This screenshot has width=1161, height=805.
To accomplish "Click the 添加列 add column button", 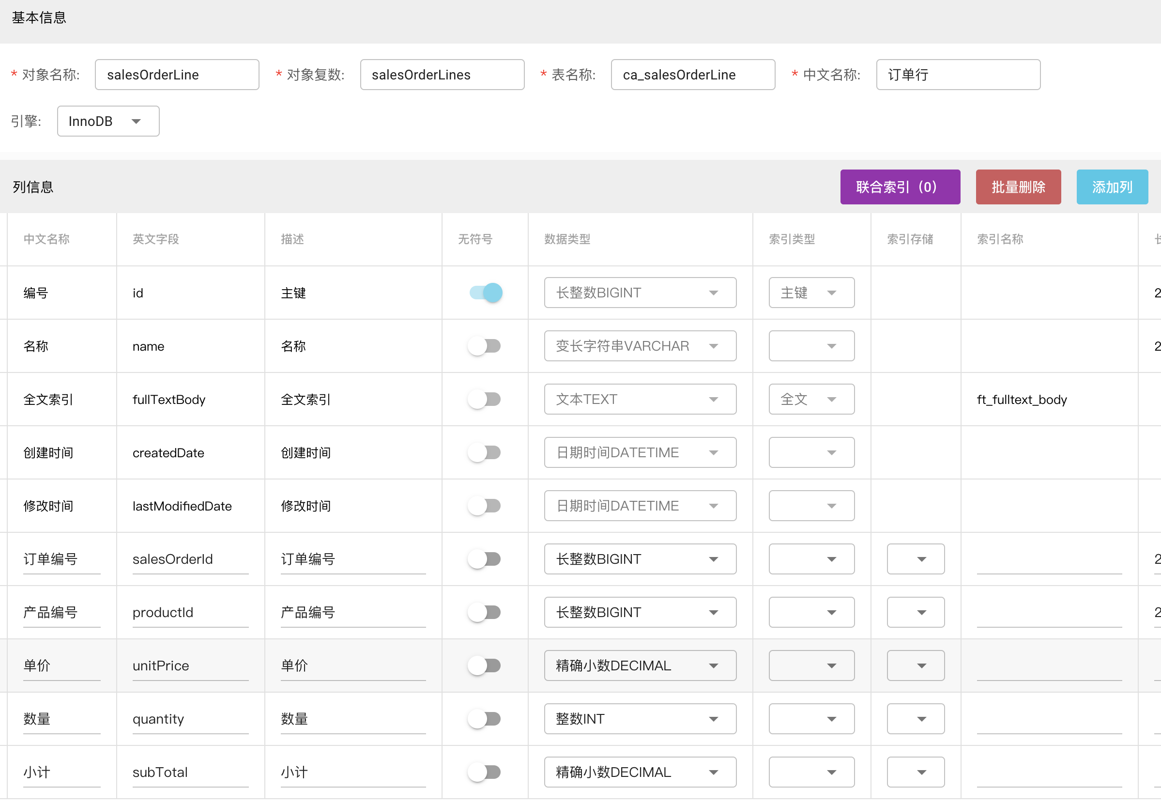I will 1112,186.
